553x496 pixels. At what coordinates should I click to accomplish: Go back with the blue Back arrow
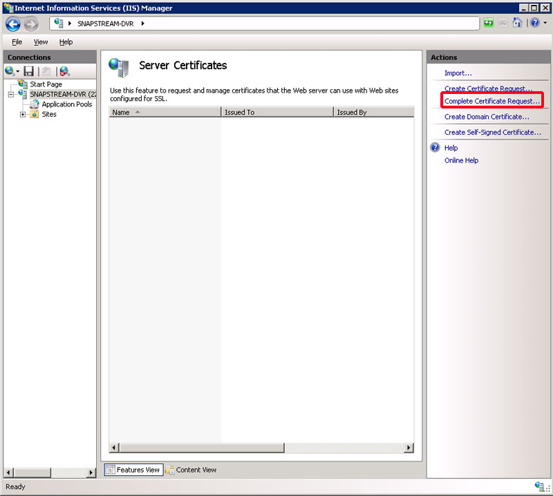coord(13,24)
